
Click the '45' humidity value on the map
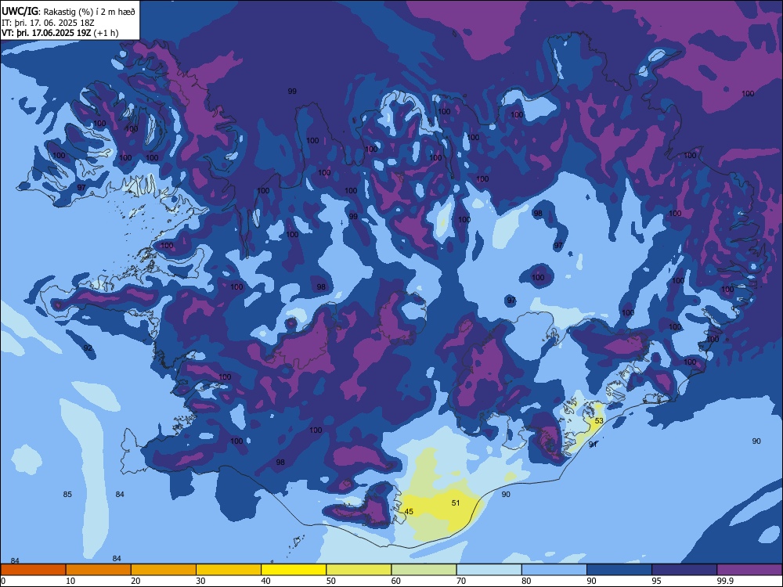pos(409,512)
